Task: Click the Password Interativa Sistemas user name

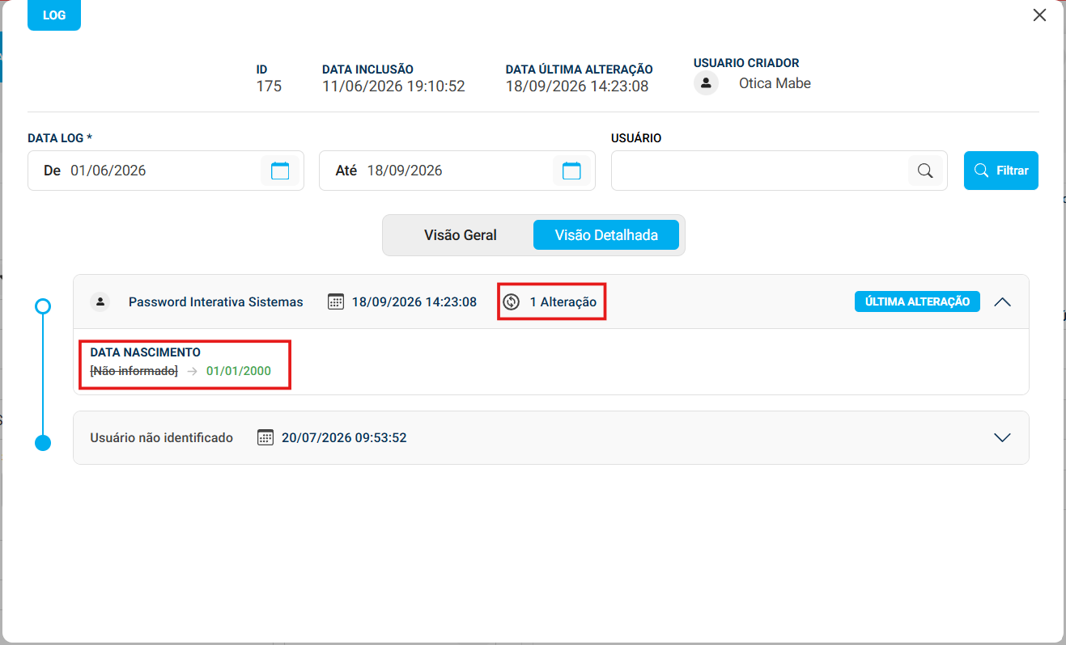Action: [216, 302]
